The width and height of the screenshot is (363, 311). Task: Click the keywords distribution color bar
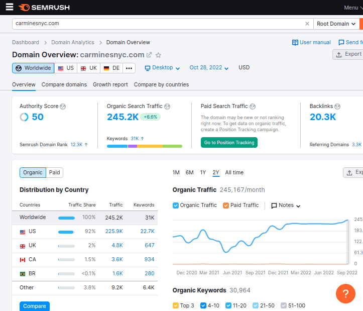(145, 146)
